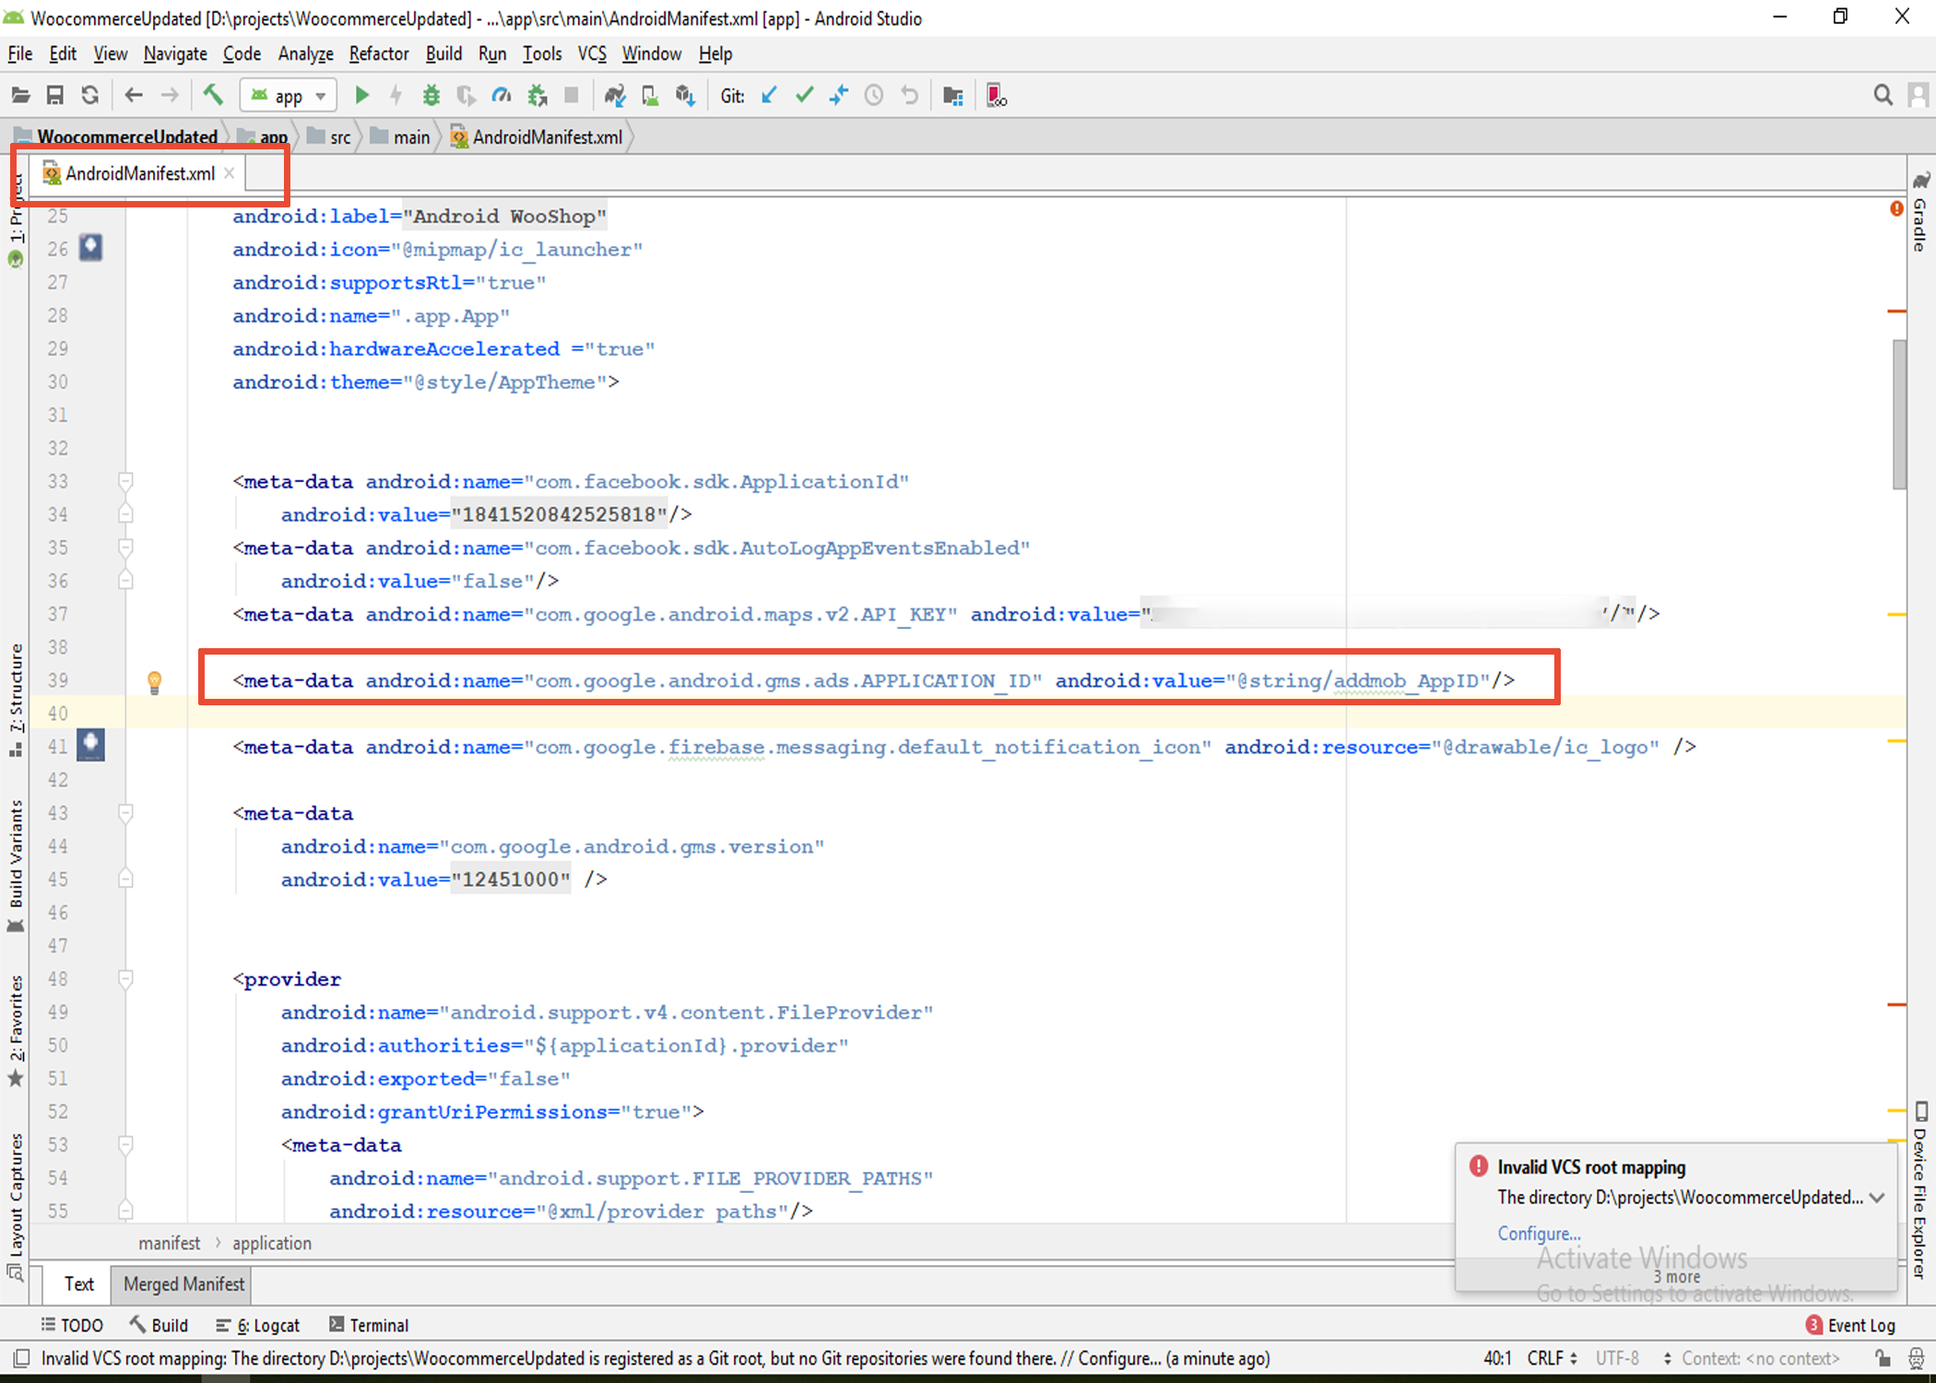
Task: Open the Refactor menu
Action: (x=378, y=53)
